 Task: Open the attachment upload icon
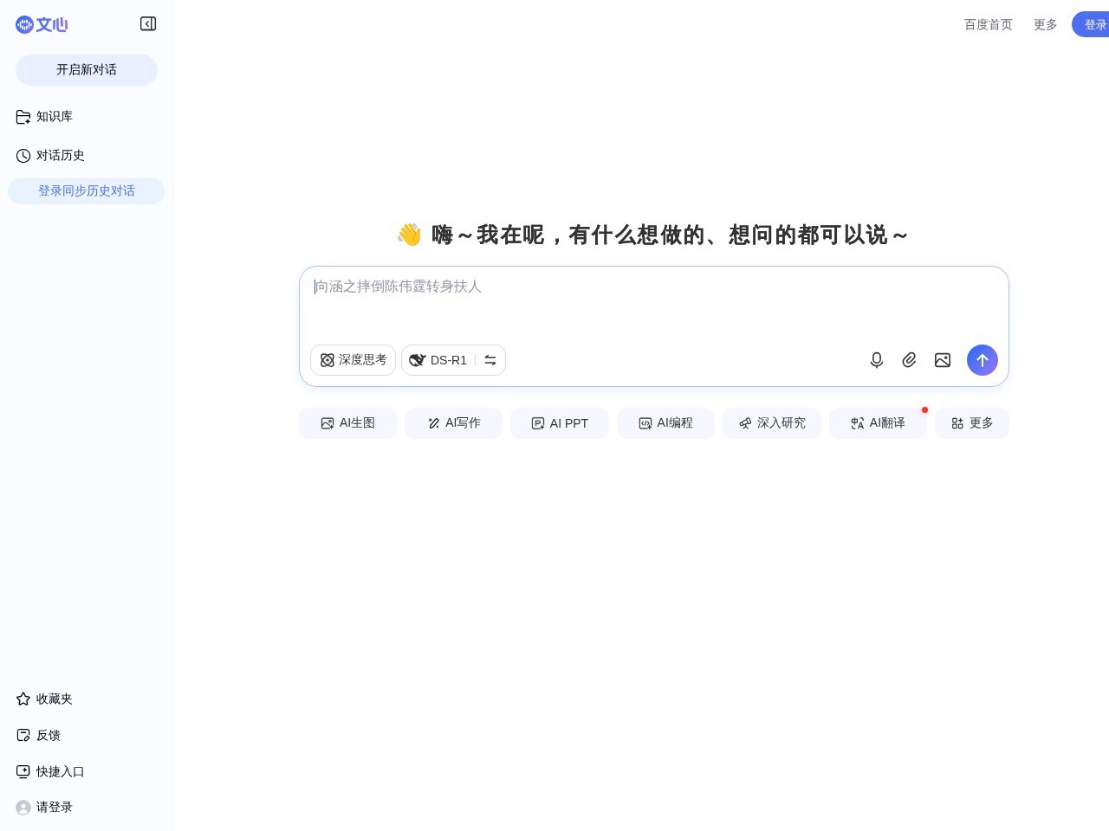910,360
